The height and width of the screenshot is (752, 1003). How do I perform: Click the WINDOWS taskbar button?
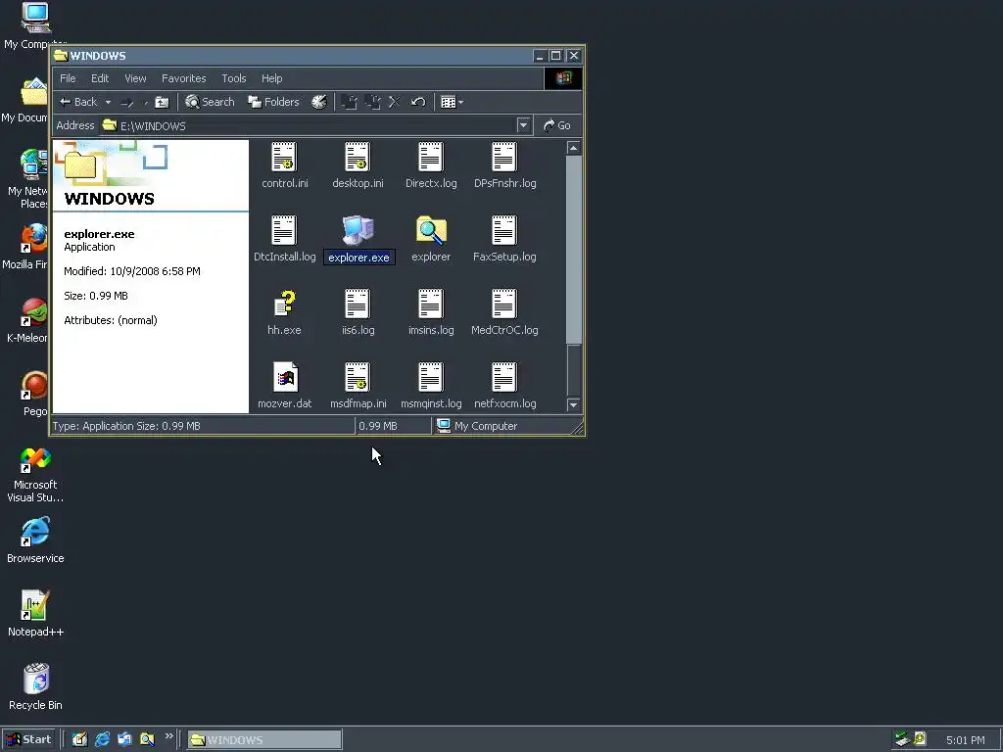[x=264, y=740]
